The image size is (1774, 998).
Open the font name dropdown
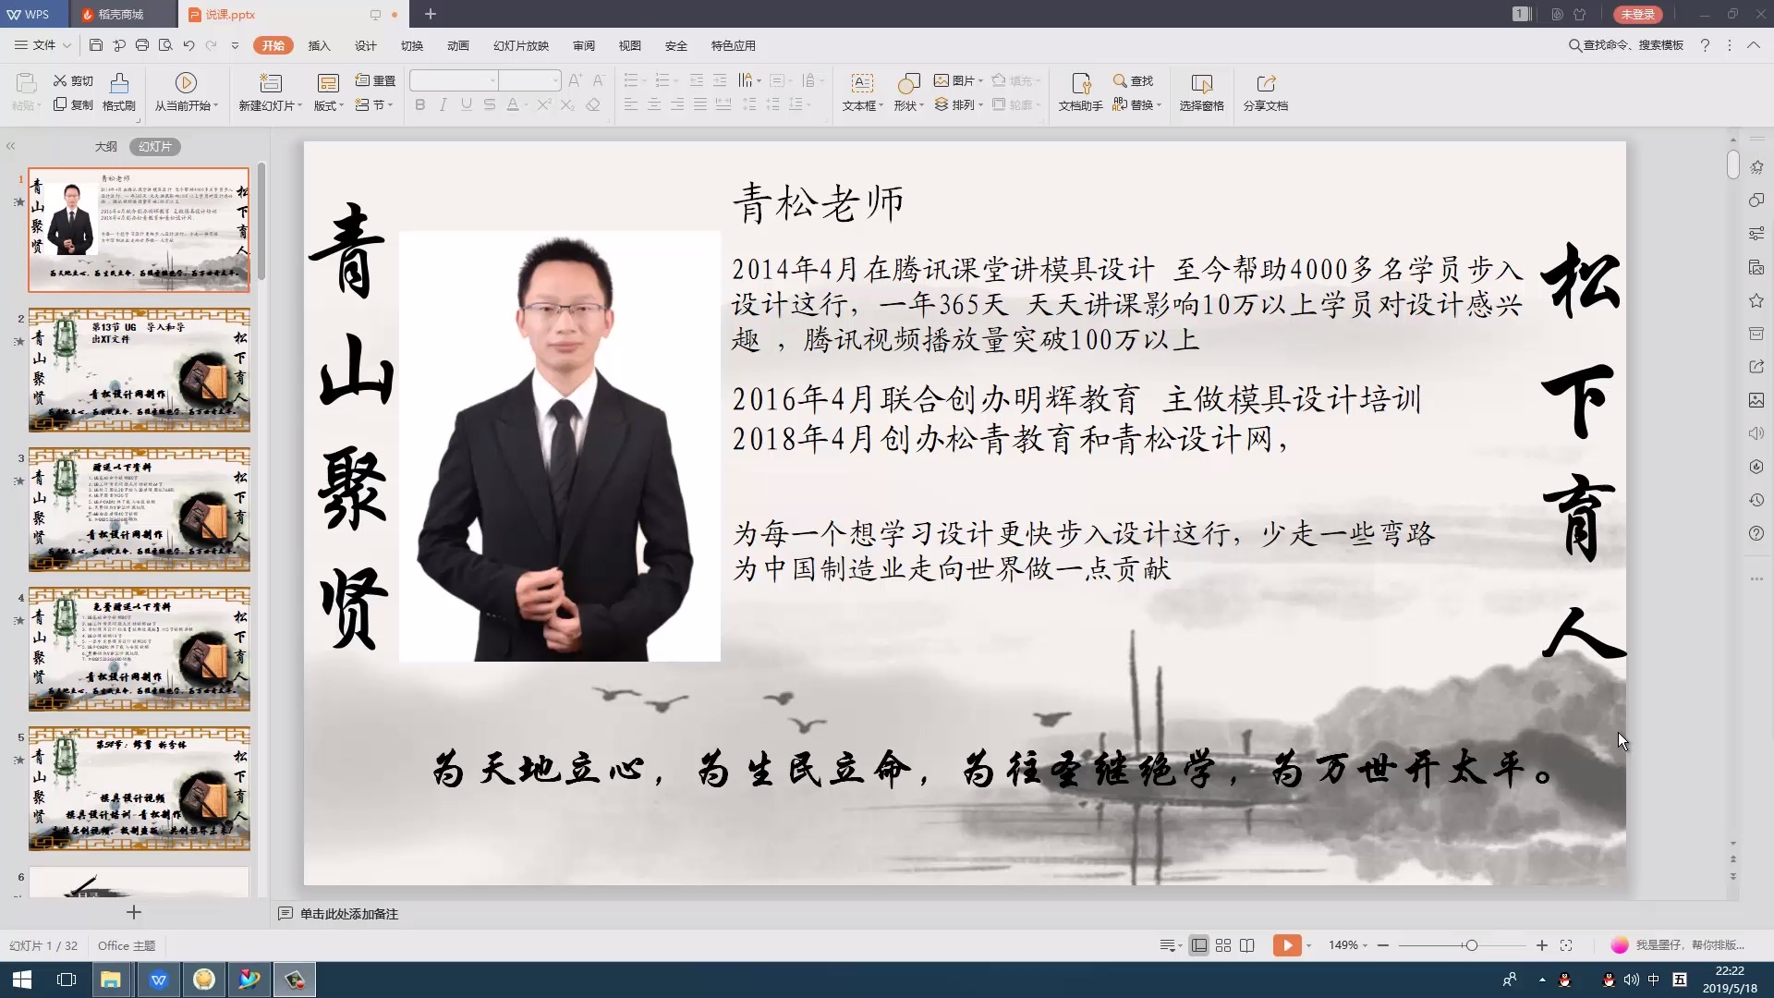pyautogui.click(x=494, y=80)
